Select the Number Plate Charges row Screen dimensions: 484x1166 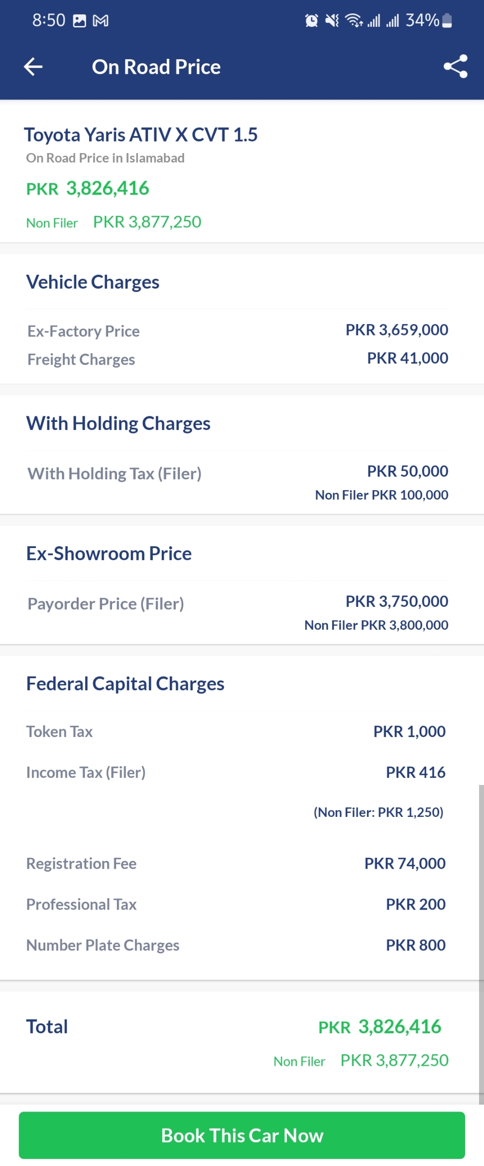coord(236,945)
